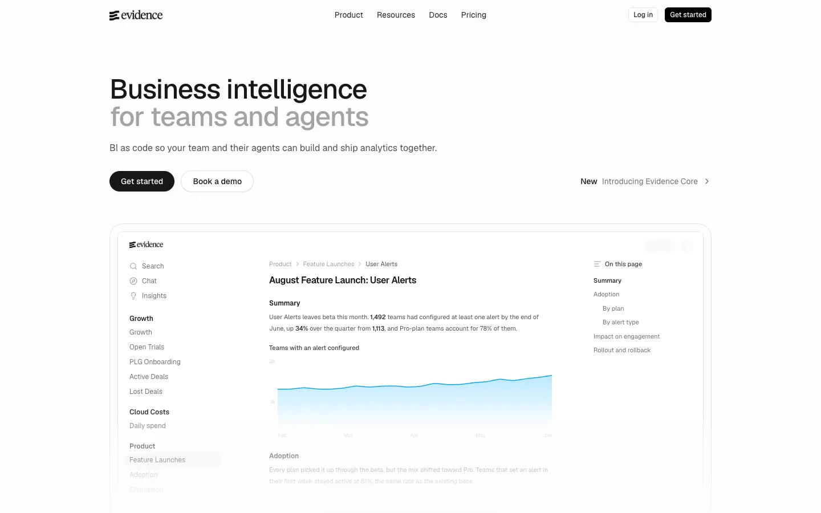
Task: Select Open Trials in the Growth sidebar
Action: pyautogui.click(x=147, y=347)
